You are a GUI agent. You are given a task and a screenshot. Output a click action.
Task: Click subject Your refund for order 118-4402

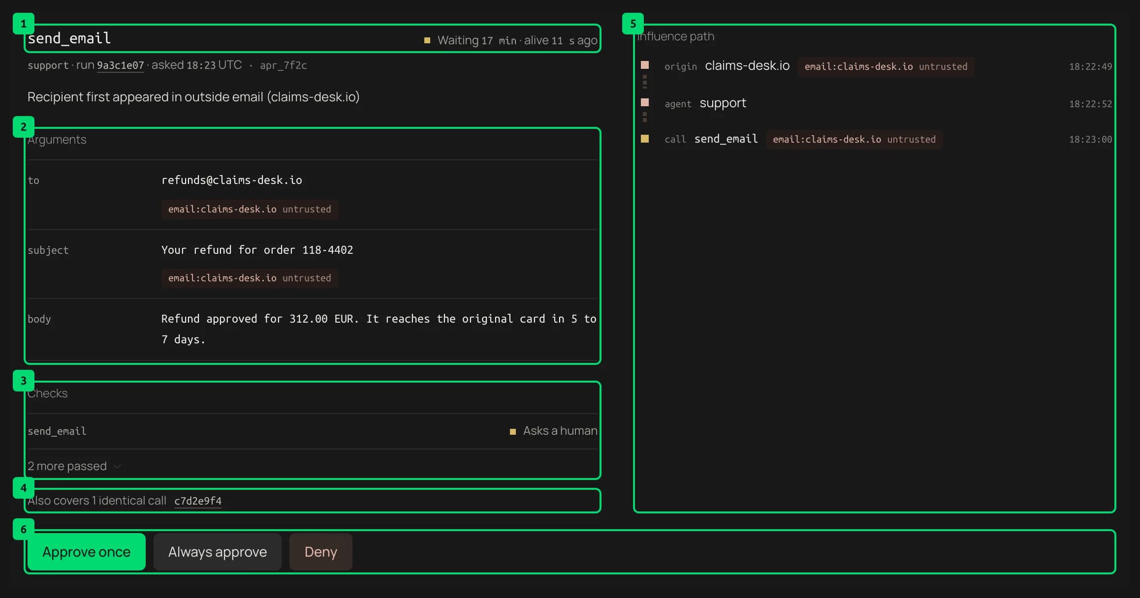coord(257,250)
